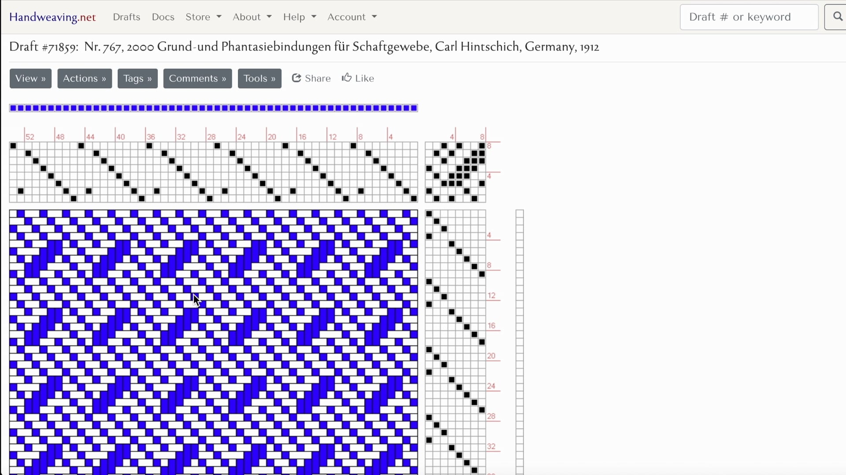Expand the View options button
This screenshot has height=475, width=846.
(x=30, y=78)
